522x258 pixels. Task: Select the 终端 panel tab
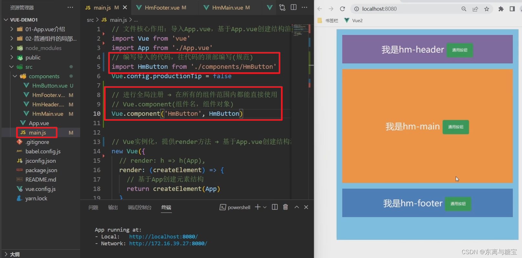click(x=166, y=207)
